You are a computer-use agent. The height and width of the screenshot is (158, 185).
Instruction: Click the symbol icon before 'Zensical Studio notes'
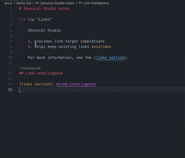click(37, 3)
